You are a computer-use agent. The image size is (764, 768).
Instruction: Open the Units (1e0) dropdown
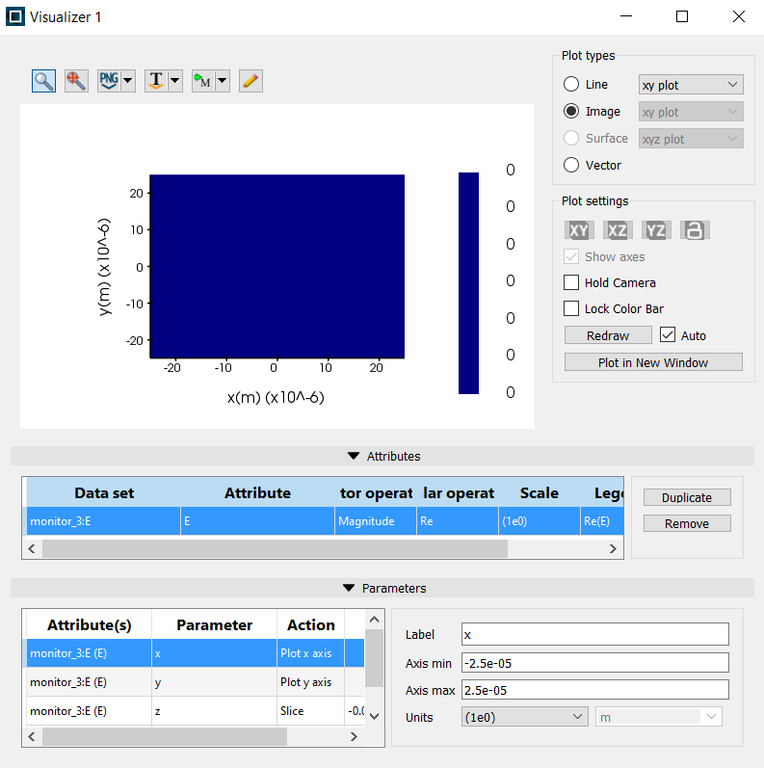pyautogui.click(x=524, y=717)
